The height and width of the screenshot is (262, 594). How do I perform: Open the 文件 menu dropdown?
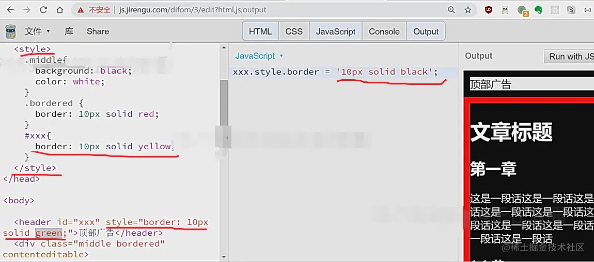pyautogui.click(x=37, y=31)
